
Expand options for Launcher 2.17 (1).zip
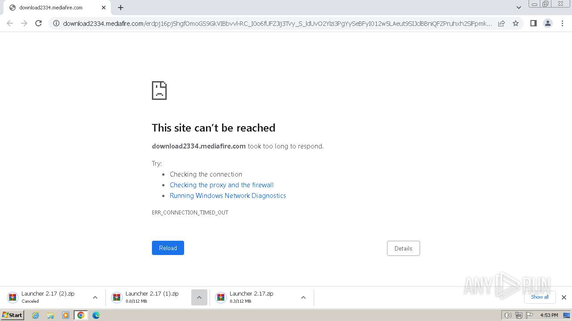coord(199,297)
